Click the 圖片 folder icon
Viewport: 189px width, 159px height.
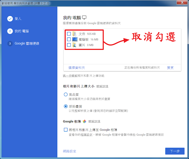[x=74, y=45]
